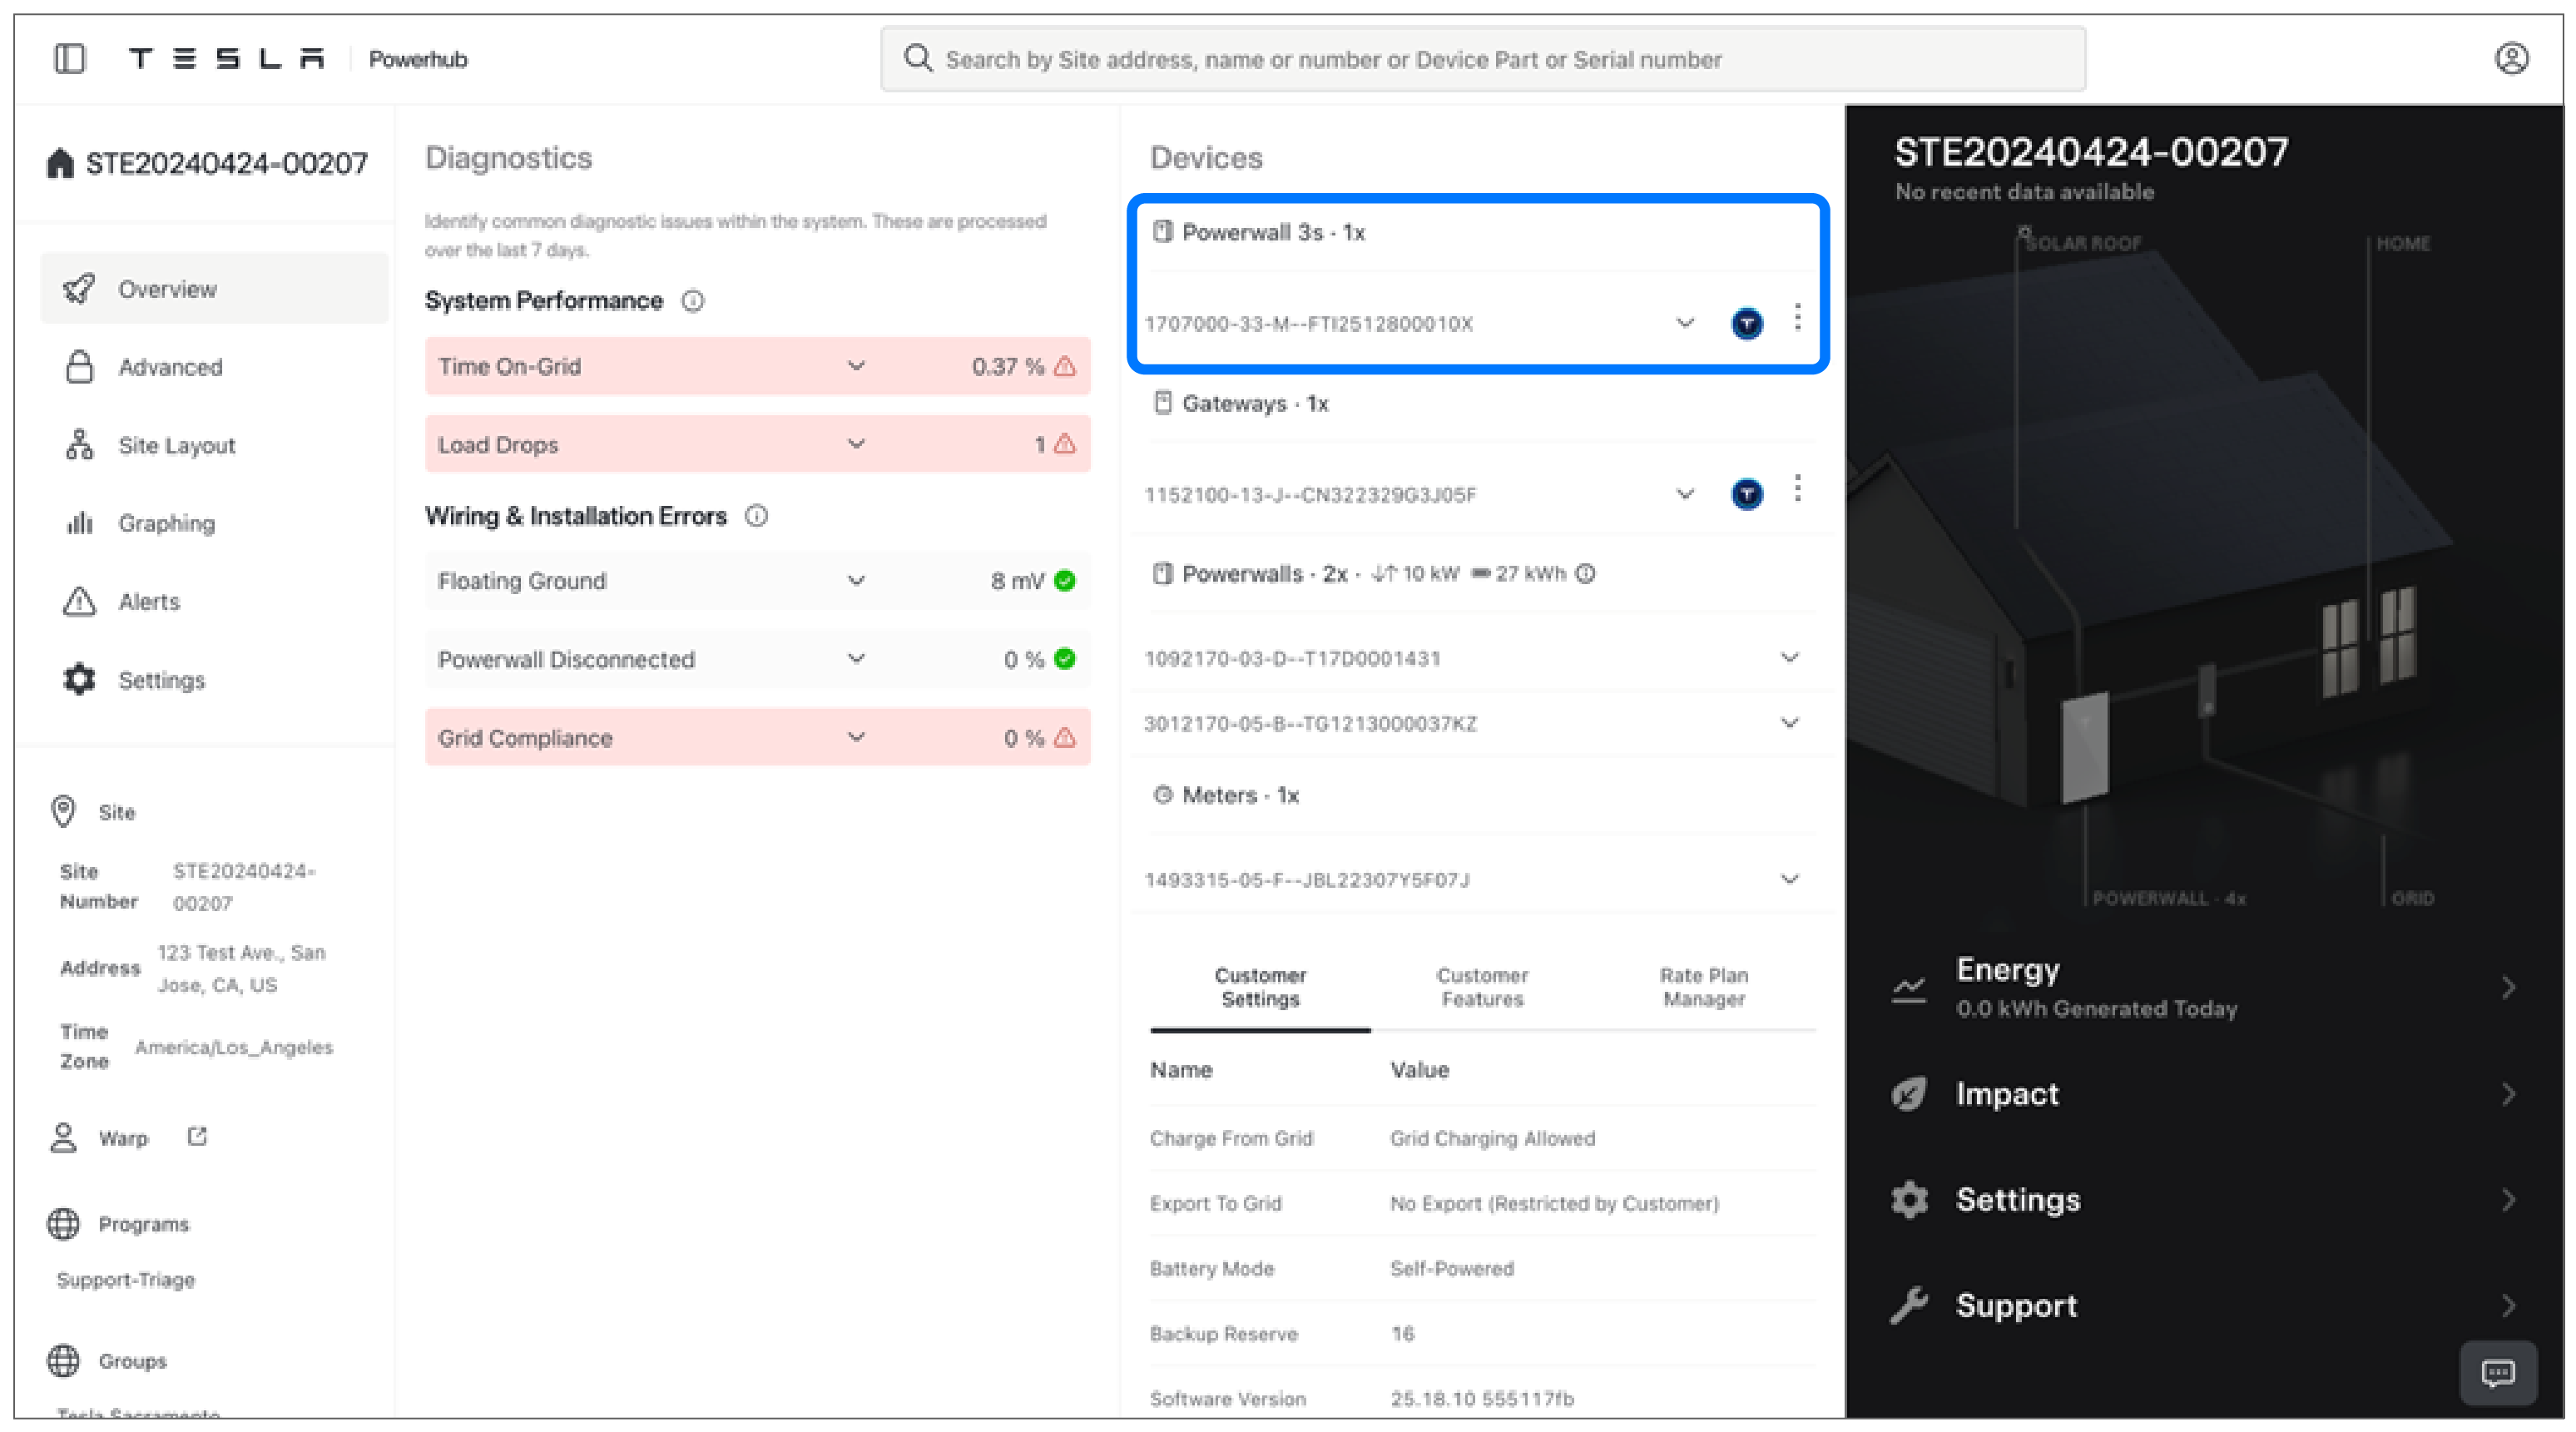Click the Tesla badge on Powerwall 3 row
This screenshot has height=1432, width=2576.
pos(1746,323)
